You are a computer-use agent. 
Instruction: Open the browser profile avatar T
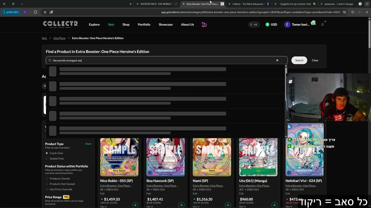click(x=25, y=12)
